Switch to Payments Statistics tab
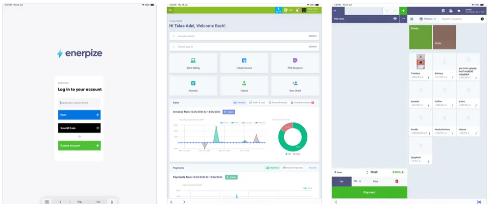Image resolution: width=490 pixels, height=204 pixels. (x=272, y=168)
